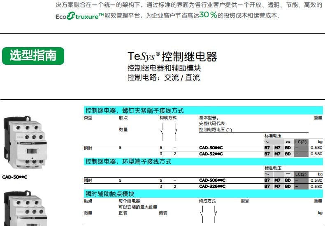Click the 控制继电器和辅助模块 subtitle
Viewport: 325px width, 226px height.
click(164, 68)
